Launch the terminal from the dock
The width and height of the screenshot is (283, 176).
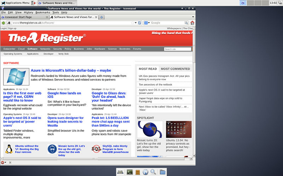130,172
